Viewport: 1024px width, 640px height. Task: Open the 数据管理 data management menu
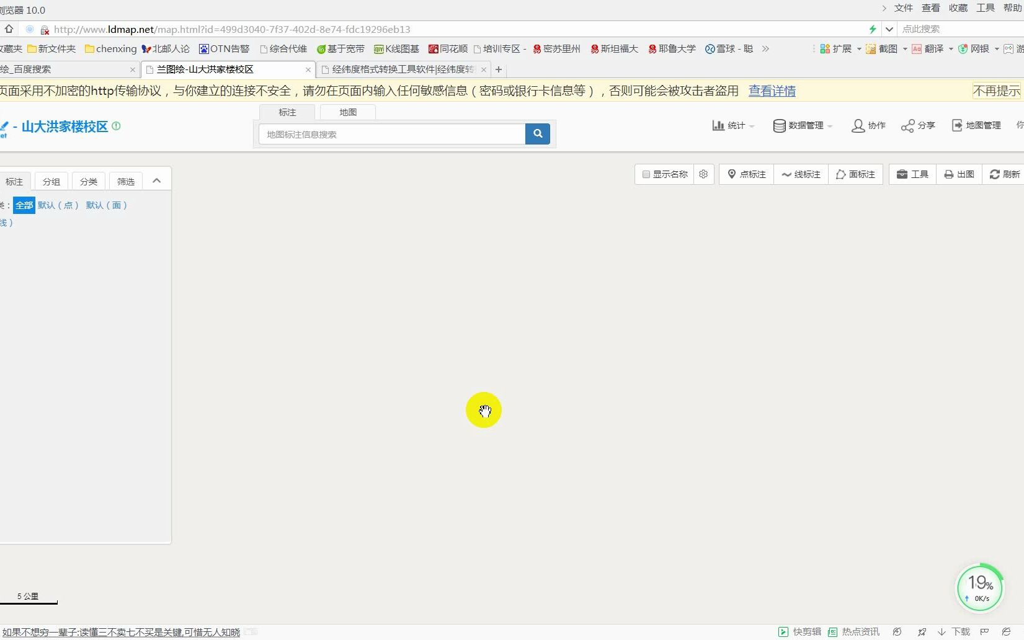pyautogui.click(x=803, y=125)
